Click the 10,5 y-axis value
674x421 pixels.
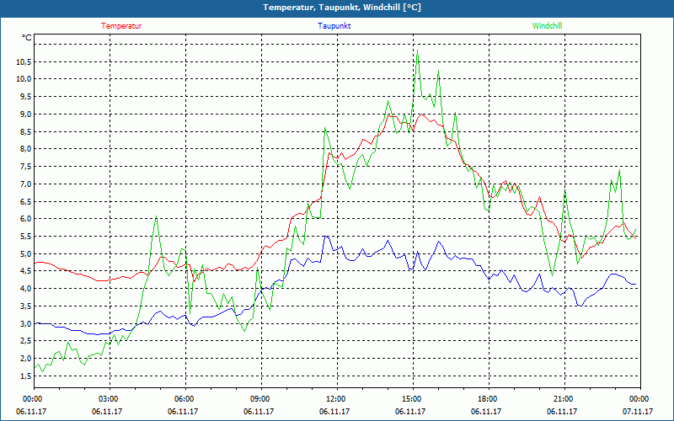click(24, 61)
